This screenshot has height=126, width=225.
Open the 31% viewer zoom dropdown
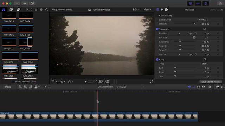pos(136,9)
